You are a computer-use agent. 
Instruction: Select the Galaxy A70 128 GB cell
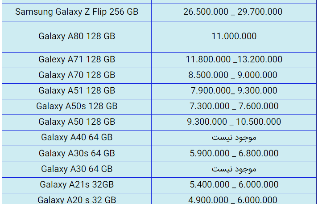point(77,75)
